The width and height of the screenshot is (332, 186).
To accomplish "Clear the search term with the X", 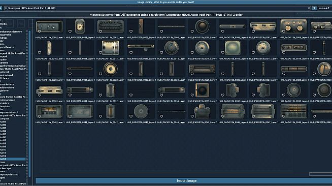I will [x=309, y=8].
